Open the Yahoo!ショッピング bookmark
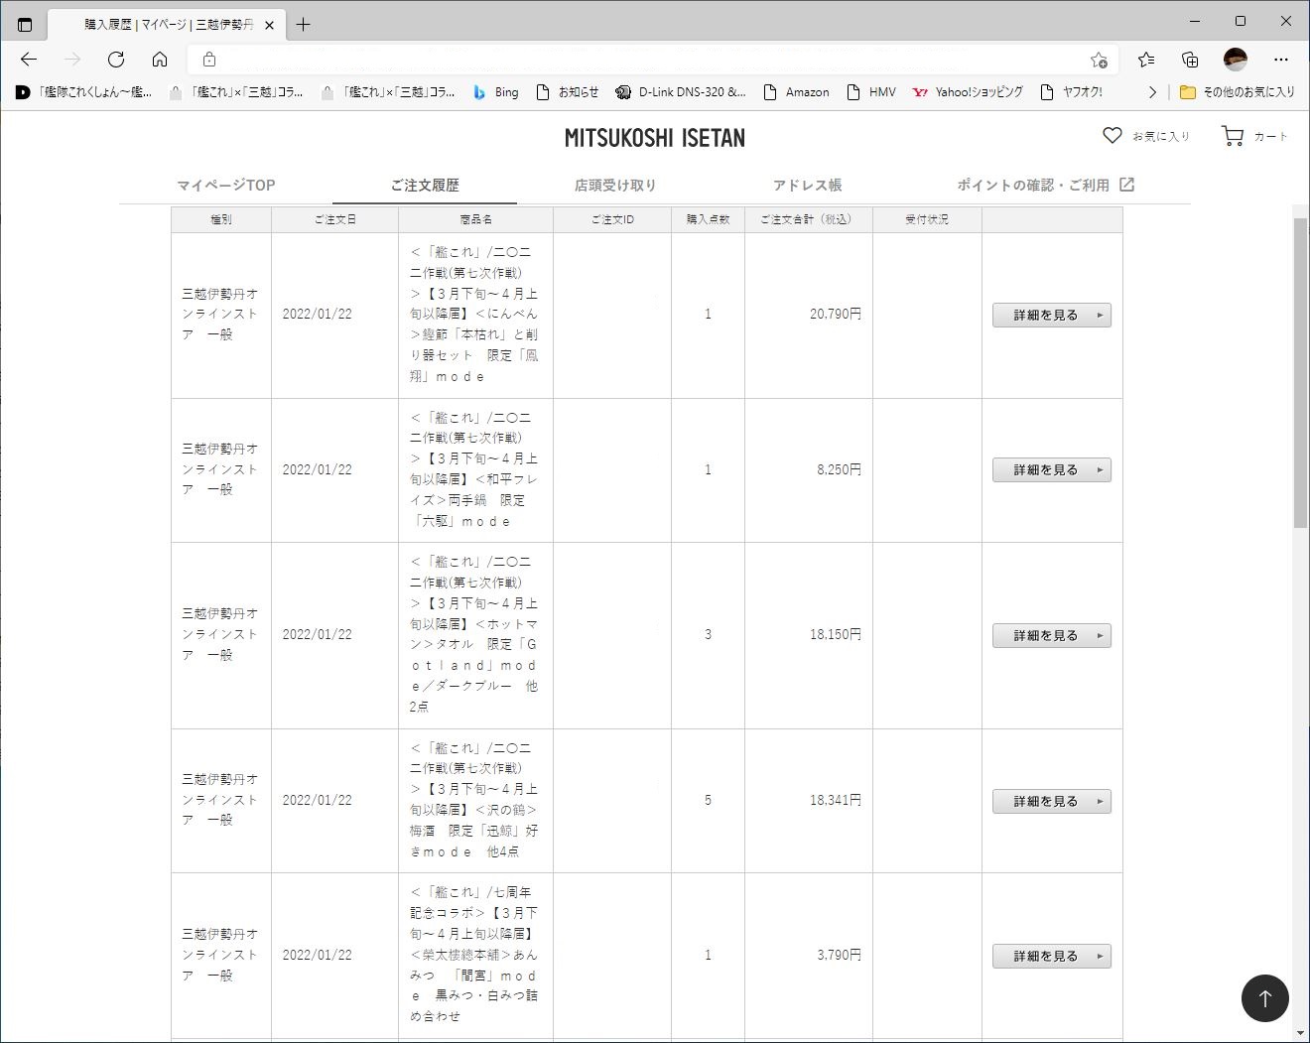The image size is (1310, 1043). tap(968, 92)
